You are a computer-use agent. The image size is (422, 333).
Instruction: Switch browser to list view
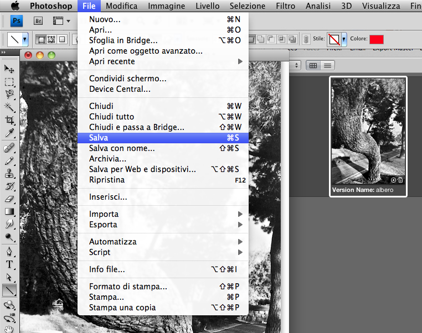(x=327, y=65)
